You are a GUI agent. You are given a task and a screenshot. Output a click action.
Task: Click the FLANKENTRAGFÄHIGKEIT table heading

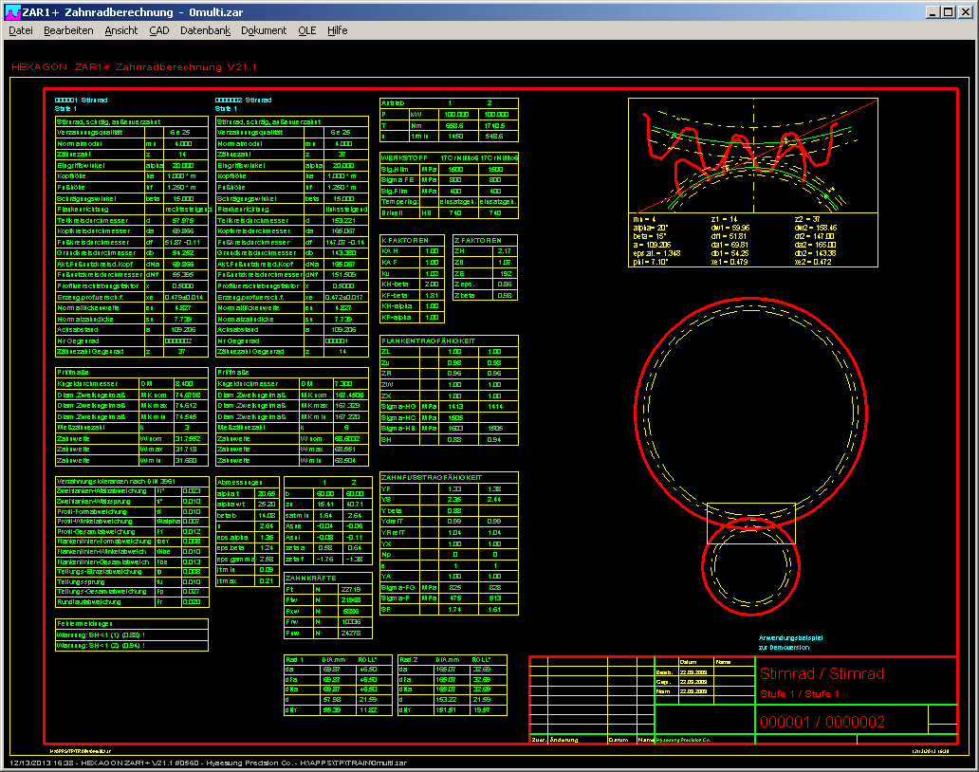427,340
